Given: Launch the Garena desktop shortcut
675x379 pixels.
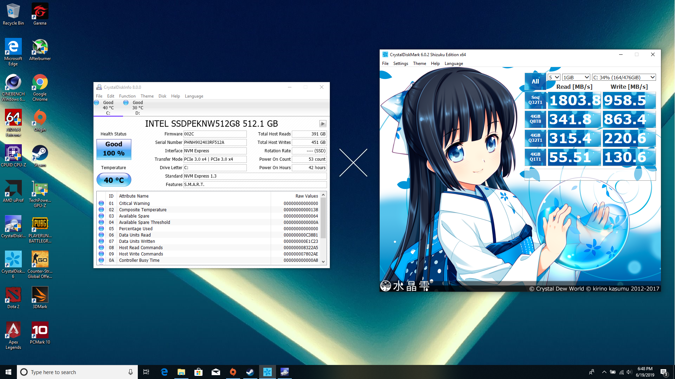Looking at the screenshot, I should (40, 14).
